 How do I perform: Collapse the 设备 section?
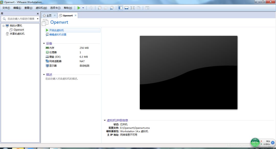coord(44,43)
